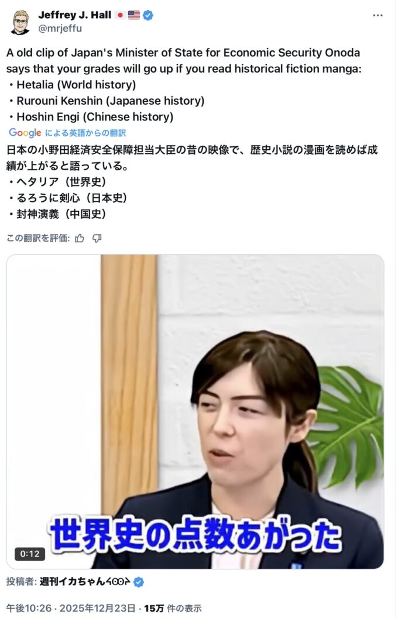Click the blue verified badge beside Jeffrey J. Hall
The image size is (398, 618).
pos(148,15)
